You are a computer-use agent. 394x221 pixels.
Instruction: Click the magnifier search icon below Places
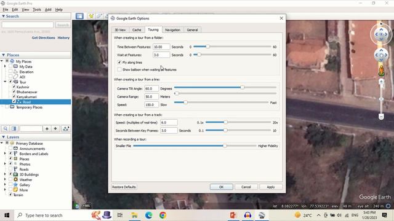pos(6,128)
